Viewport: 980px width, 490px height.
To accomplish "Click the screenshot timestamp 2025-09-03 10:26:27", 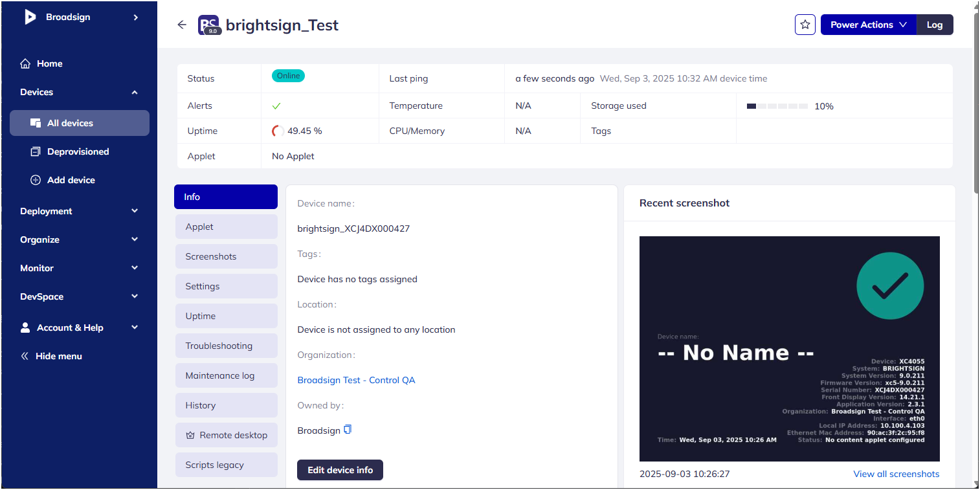I will pos(685,474).
